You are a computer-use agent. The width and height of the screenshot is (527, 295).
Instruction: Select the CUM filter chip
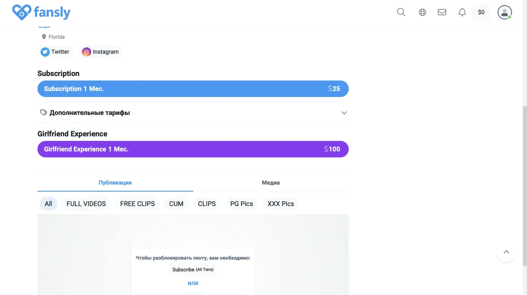[176, 204]
